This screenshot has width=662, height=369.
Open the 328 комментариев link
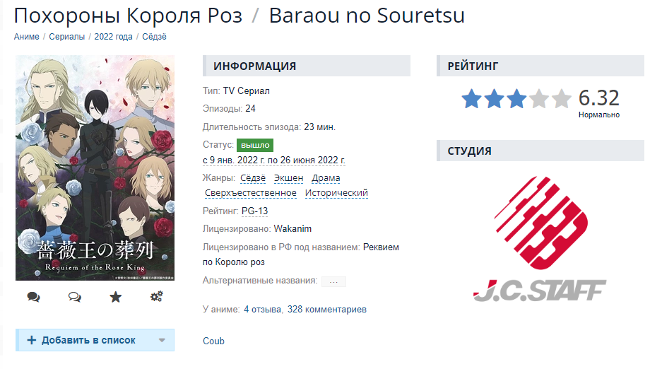click(x=327, y=310)
